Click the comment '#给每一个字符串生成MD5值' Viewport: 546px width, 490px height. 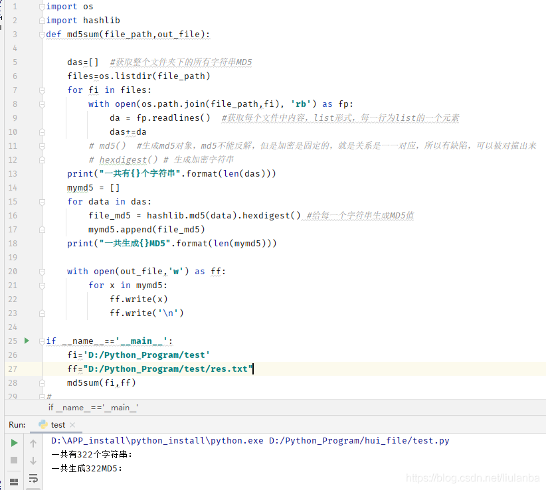tap(361, 216)
